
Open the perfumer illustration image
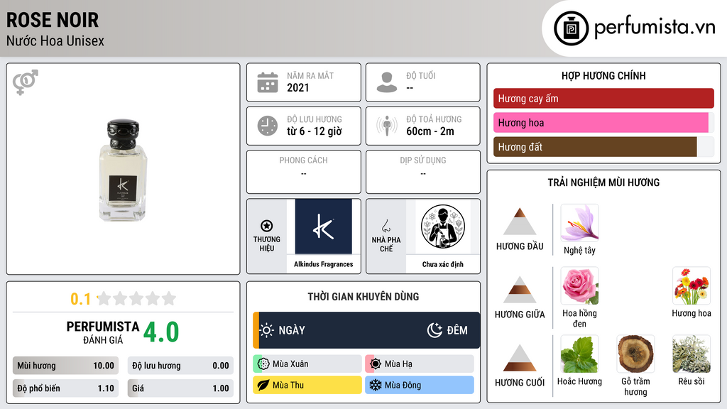pos(443,227)
